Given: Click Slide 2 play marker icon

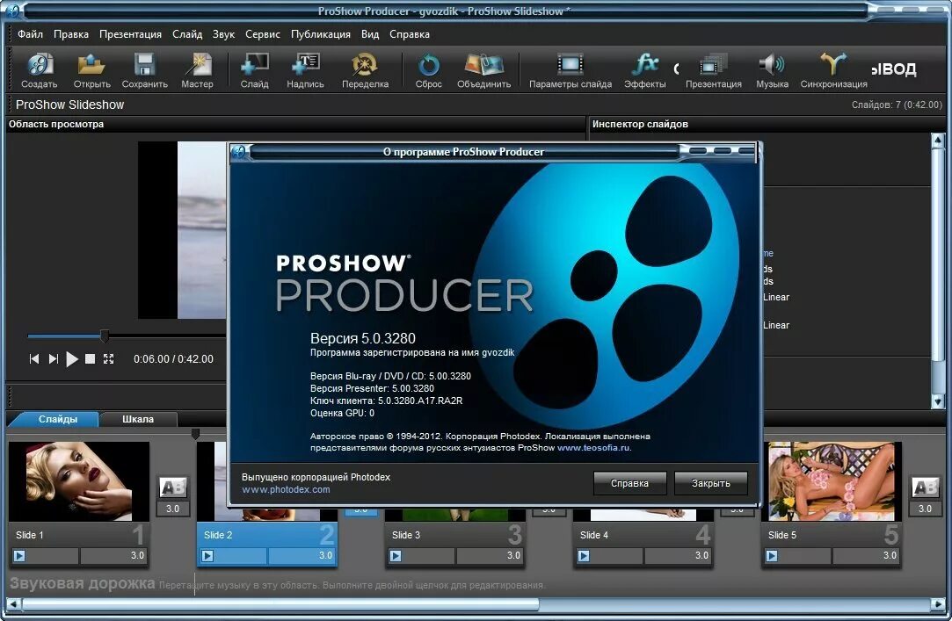Looking at the screenshot, I should click(x=207, y=555).
